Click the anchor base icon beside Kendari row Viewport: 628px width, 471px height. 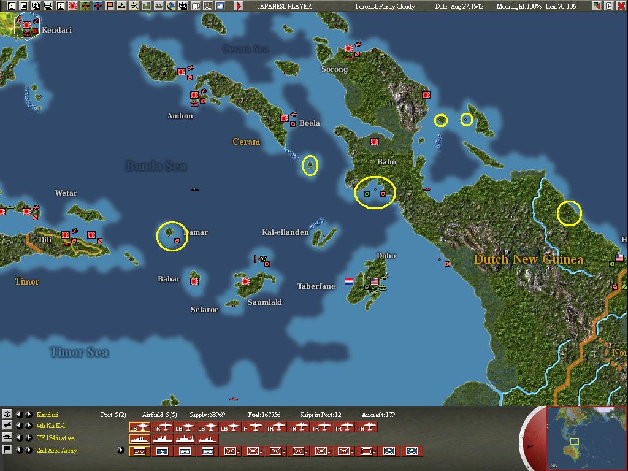tap(7, 414)
